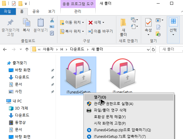Screen dimensions: 183x139
Task: Select the iTunesSetup installer file
Action: tap(122, 76)
